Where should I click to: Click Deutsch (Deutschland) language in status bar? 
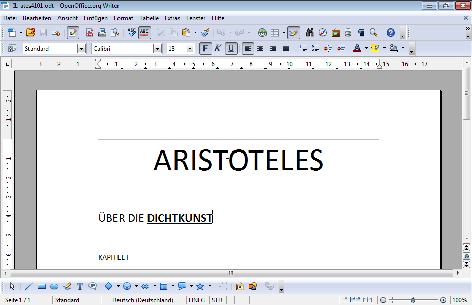143,300
